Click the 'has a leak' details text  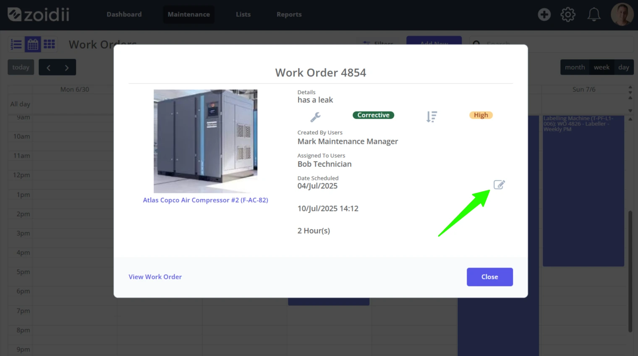point(315,100)
